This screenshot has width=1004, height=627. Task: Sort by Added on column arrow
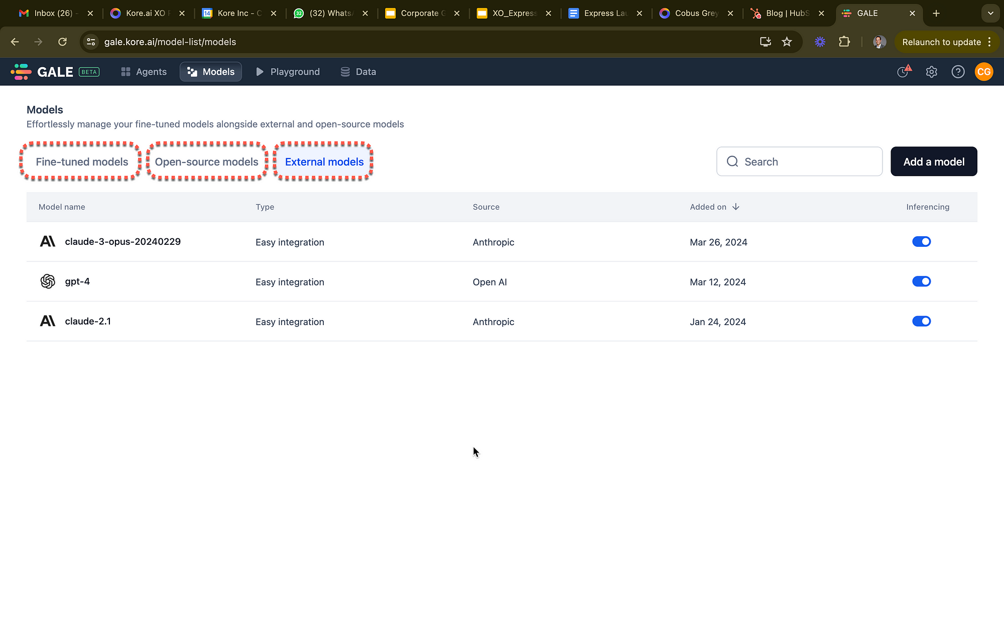tap(736, 207)
